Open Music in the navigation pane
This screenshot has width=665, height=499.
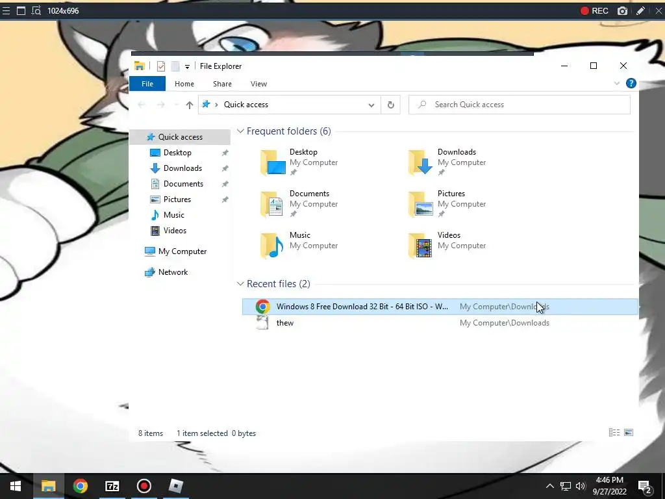173,215
